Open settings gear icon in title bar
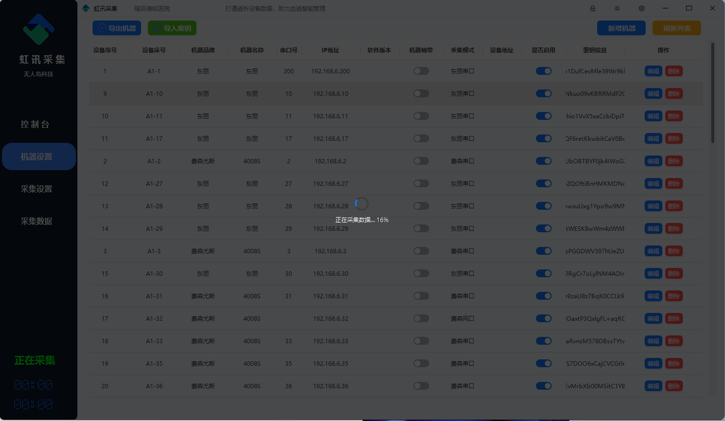725x421 pixels. [x=642, y=8]
